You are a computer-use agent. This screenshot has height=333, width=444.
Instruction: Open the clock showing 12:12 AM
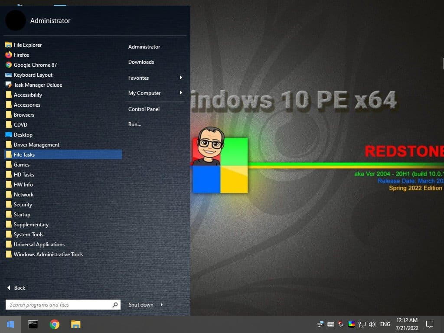407,324
